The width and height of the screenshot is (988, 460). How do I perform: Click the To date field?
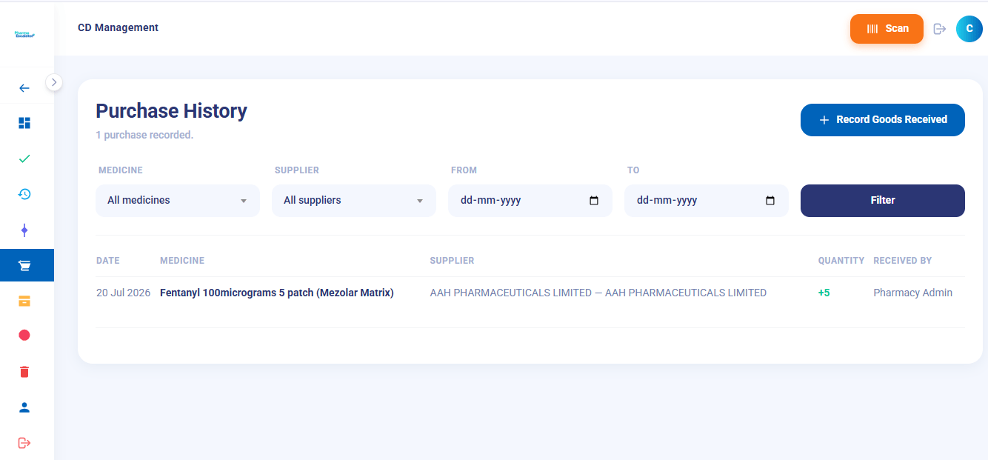click(707, 201)
